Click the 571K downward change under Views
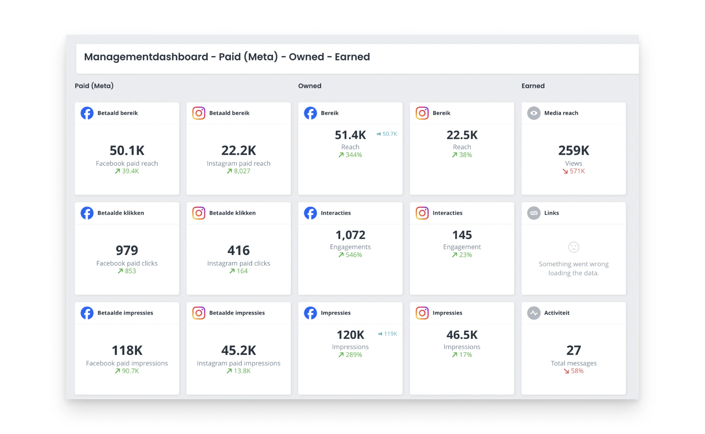Image resolution: width=705 pixels, height=434 pixels. coord(574,171)
